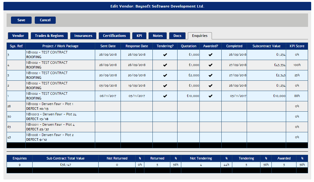Switch to the Notes tab

(157, 36)
